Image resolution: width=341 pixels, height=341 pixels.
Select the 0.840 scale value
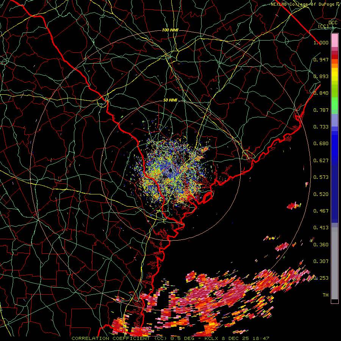coord(321,93)
